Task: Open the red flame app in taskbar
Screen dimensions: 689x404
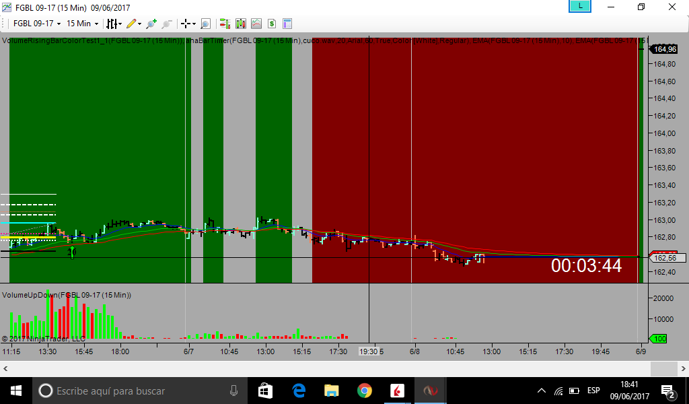Action: [397, 391]
